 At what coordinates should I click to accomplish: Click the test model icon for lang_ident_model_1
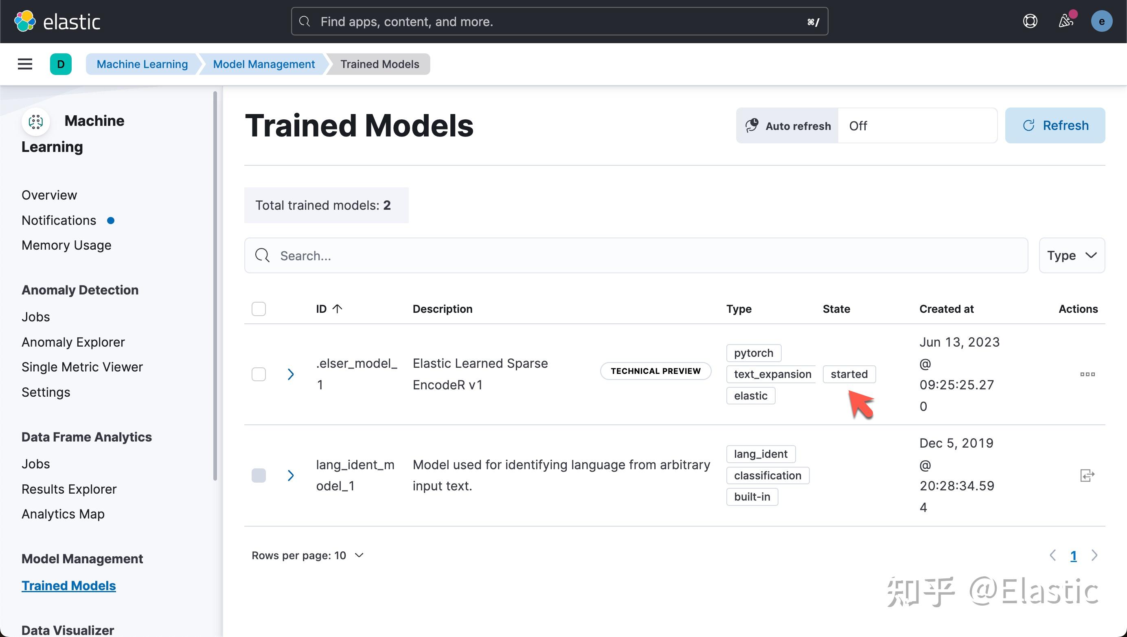[x=1088, y=475]
